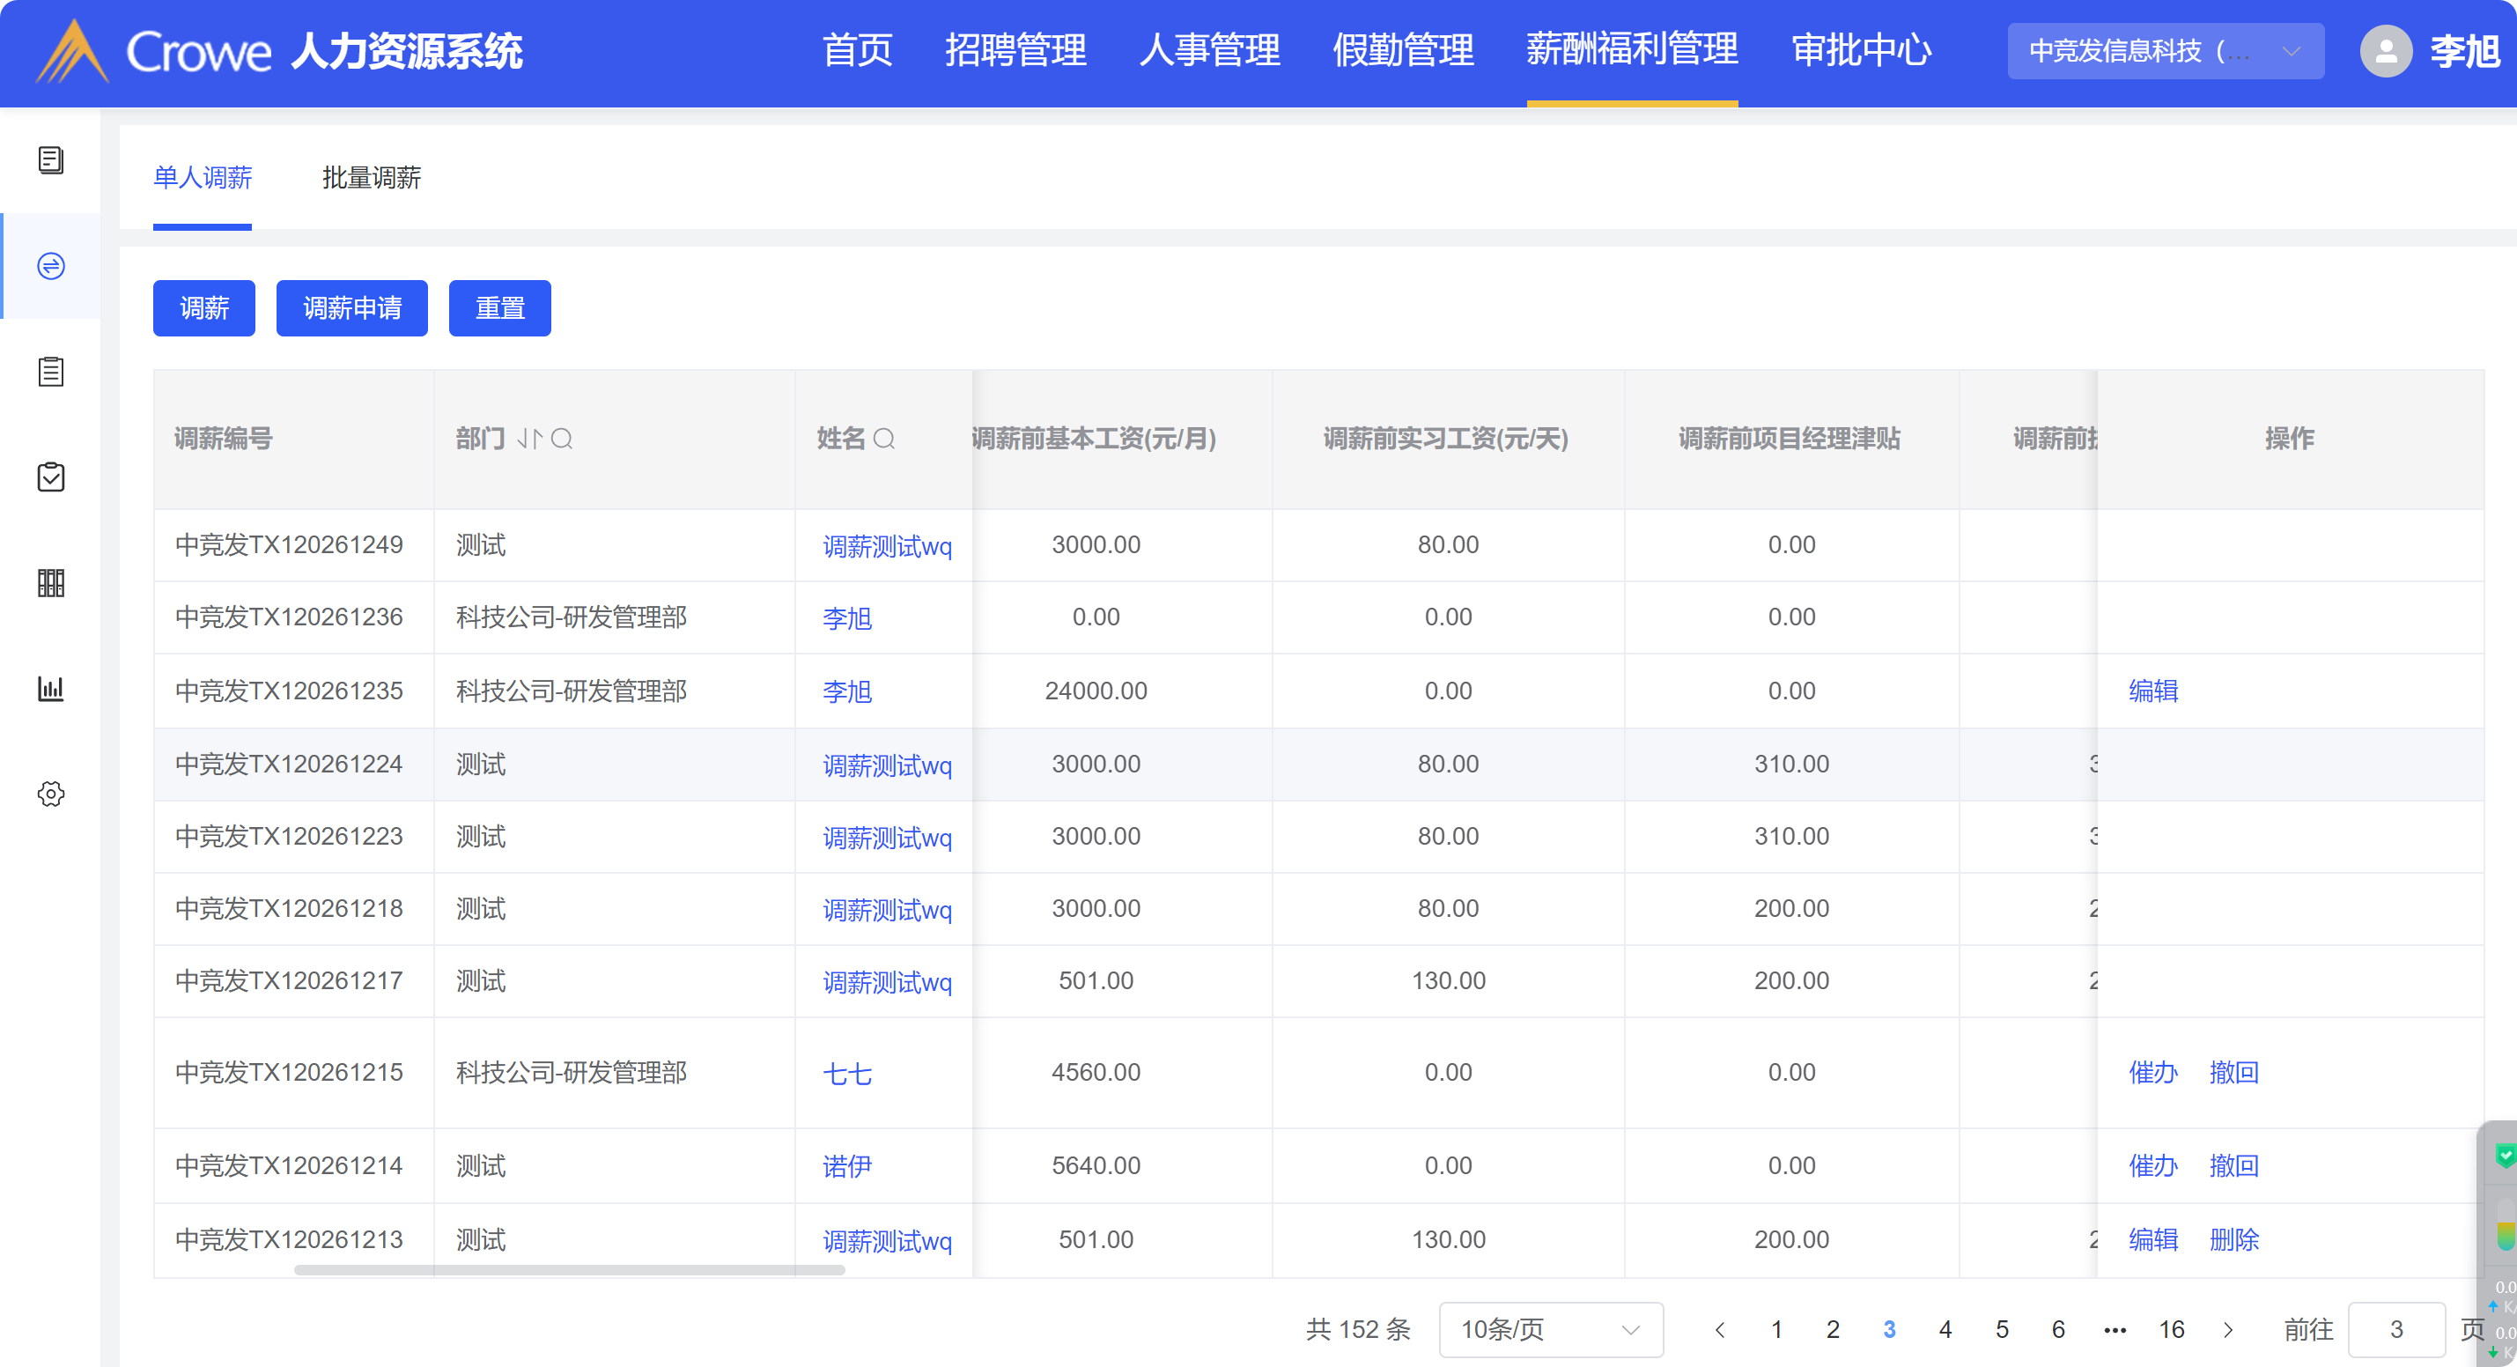Open the 10条/页 page size dropdown
The height and width of the screenshot is (1367, 2517).
[x=1550, y=1329]
